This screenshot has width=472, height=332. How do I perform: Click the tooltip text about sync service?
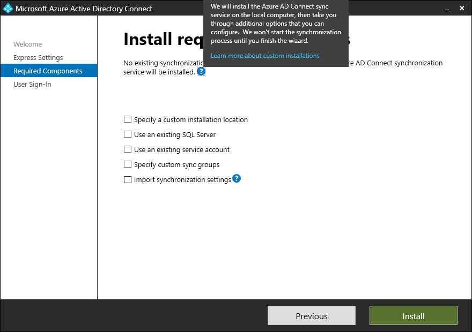click(276, 24)
